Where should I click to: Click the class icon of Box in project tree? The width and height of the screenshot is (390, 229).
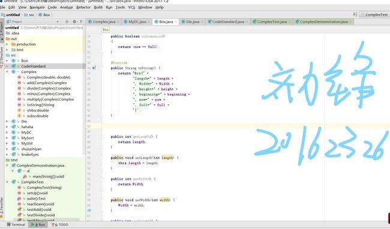[13, 61]
